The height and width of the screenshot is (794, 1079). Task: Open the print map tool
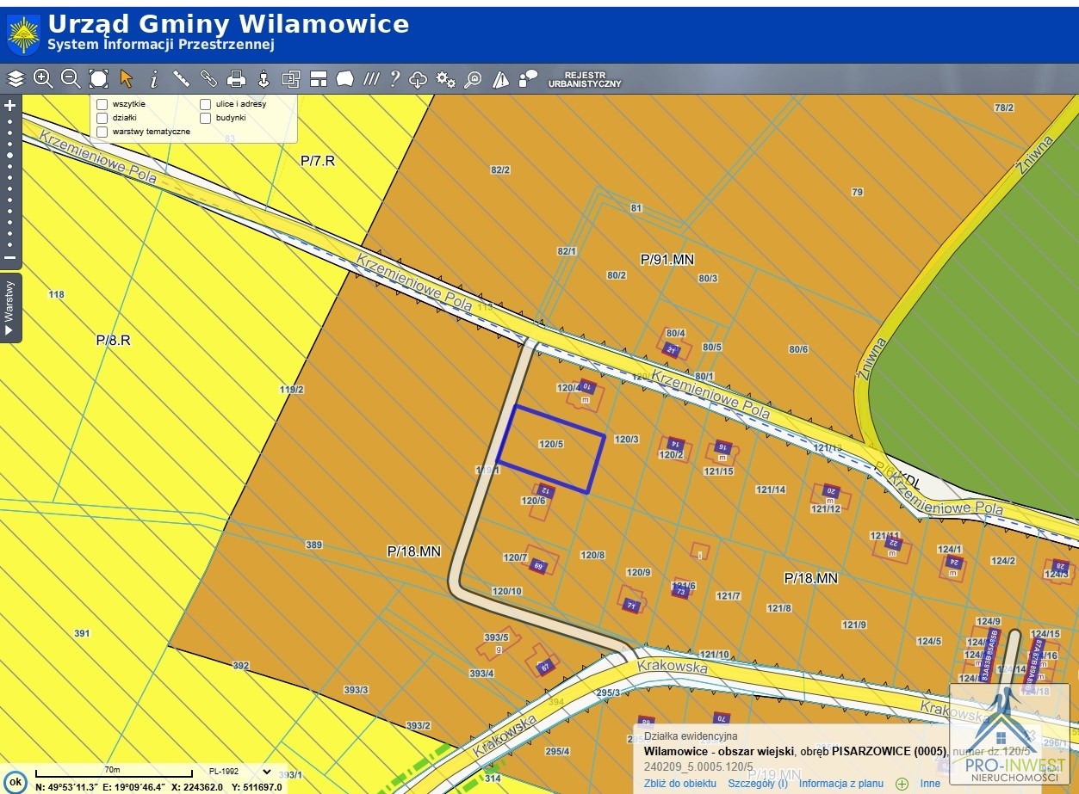click(x=236, y=79)
